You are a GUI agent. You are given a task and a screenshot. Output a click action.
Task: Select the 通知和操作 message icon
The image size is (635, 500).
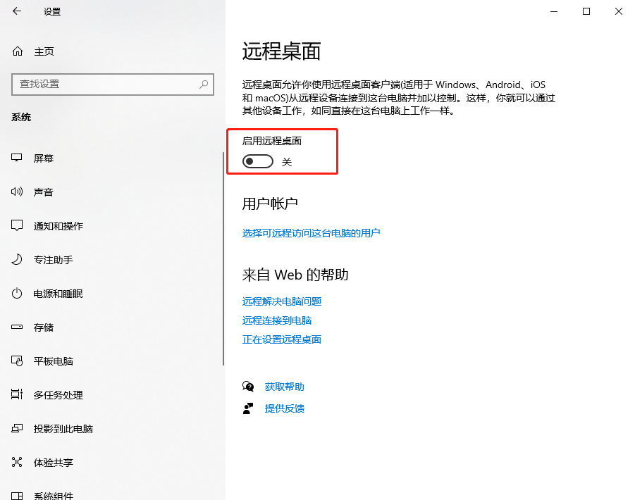pos(17,225)
